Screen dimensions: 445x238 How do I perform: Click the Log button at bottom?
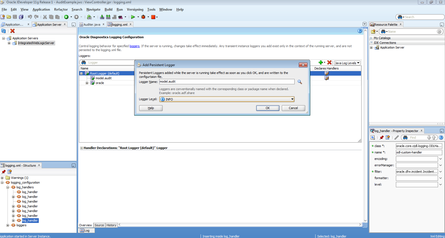point(87,230)
